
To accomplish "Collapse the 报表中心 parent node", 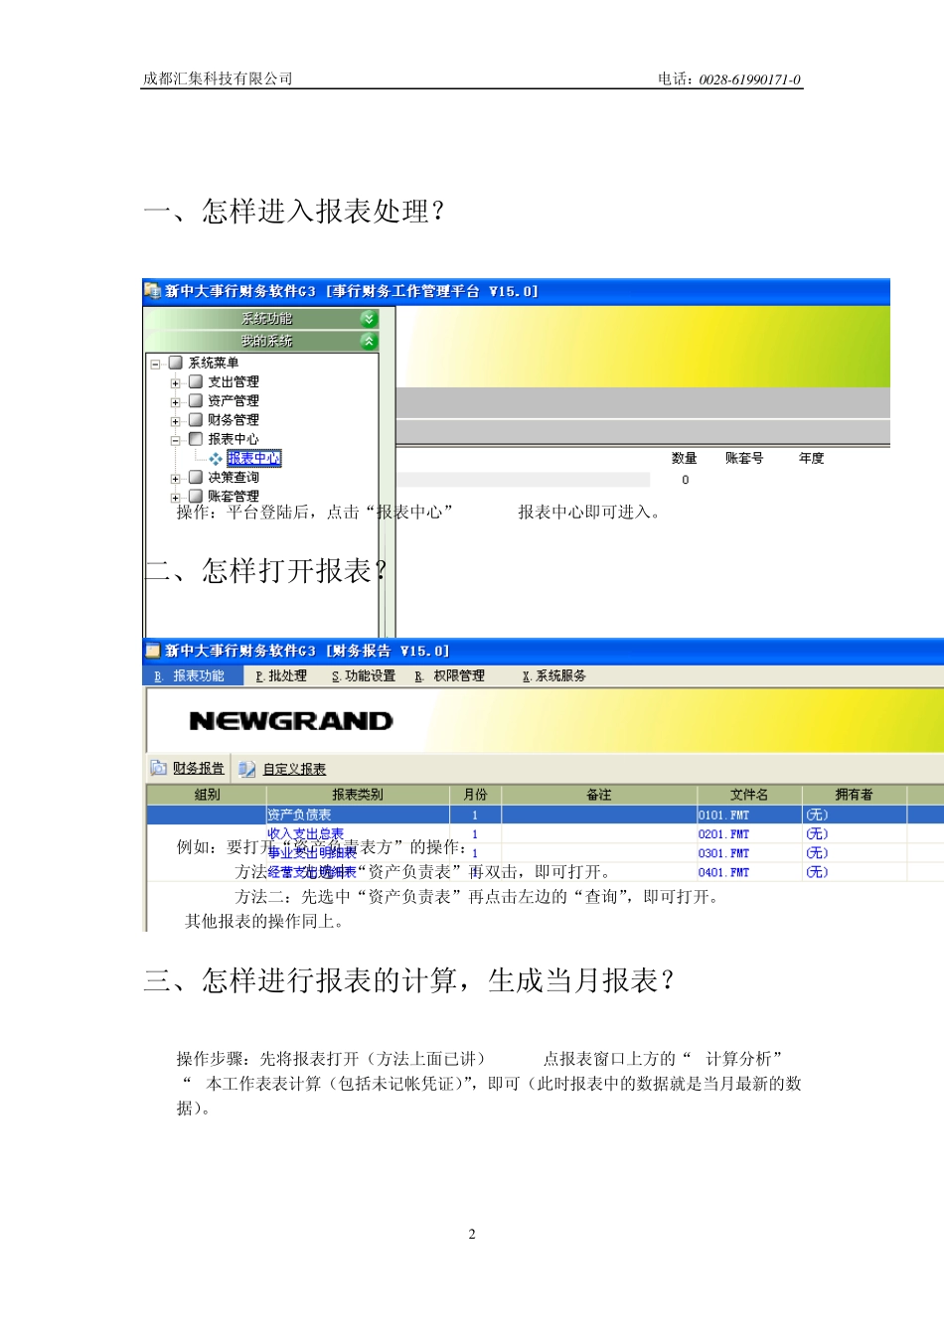I will (x=175, y=440).
